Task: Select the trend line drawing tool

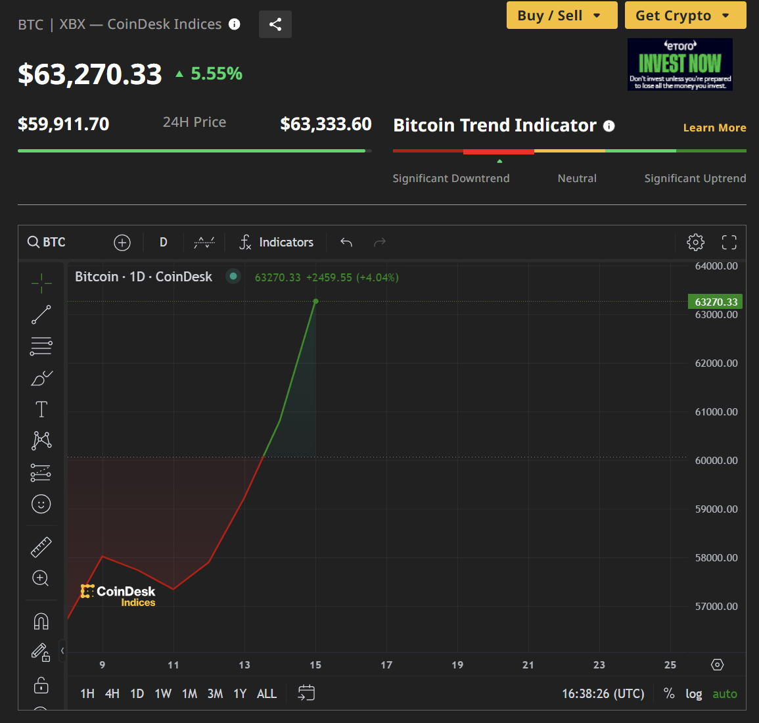Action: (x=41, y=315)
